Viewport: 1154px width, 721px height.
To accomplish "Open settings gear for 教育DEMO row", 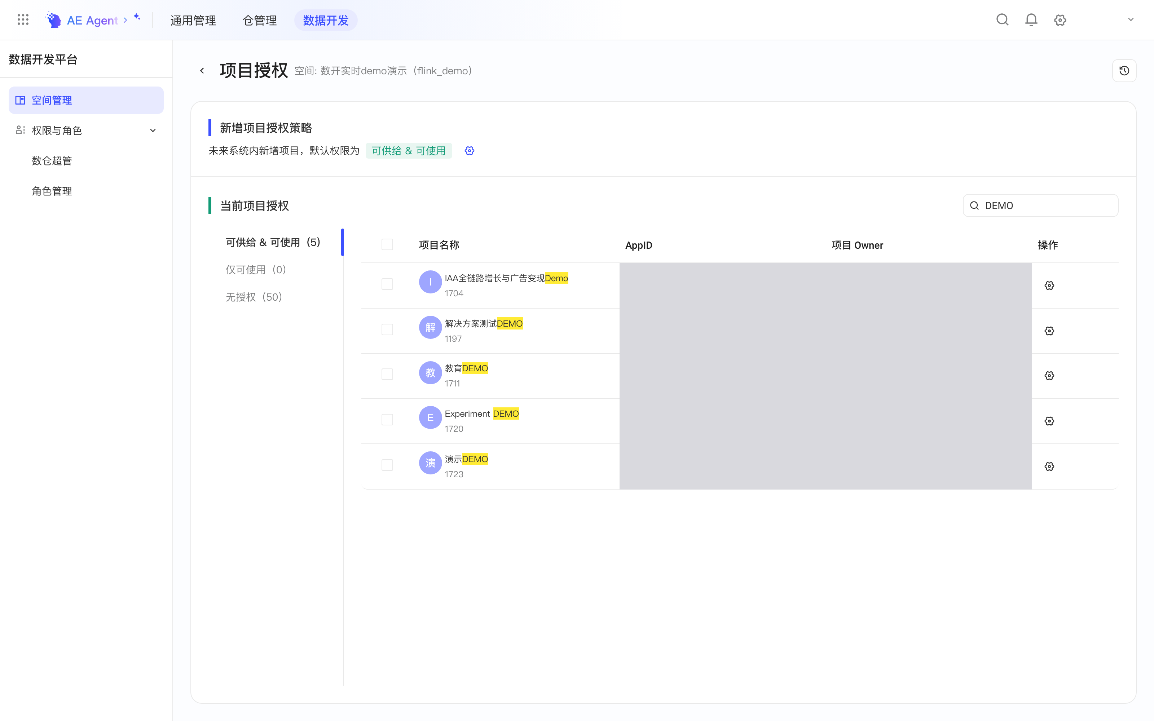I will [x=1049, y=376].
